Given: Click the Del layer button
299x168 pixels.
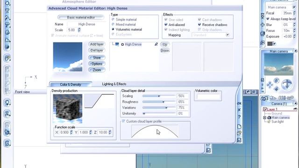Looking at the screenshot, I should pyautogui.click(x=97, y=50).
